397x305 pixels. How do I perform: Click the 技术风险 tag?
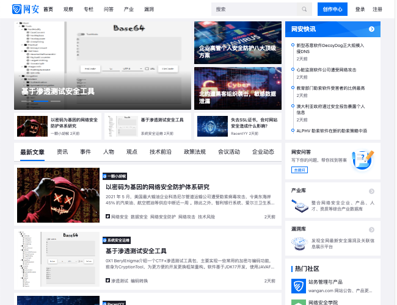206,217
